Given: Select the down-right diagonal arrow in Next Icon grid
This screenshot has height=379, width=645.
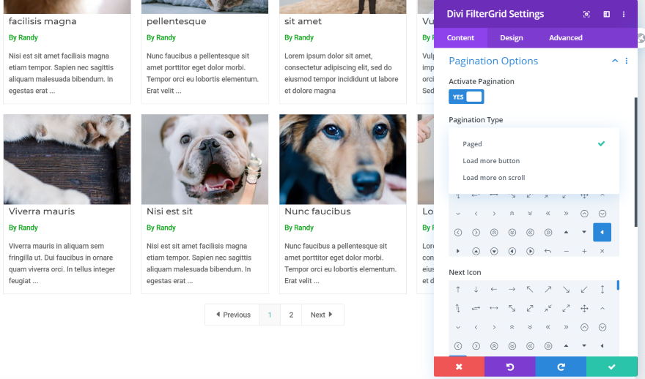Looking at the screenshot, I should 566,290.
